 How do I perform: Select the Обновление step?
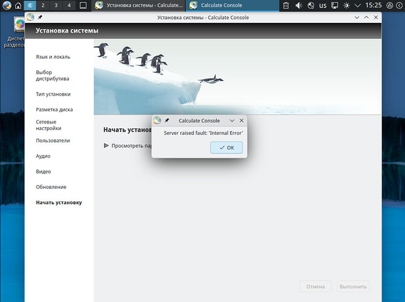(51, 187)
